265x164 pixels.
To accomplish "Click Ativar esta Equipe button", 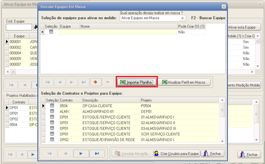I will coord(242,27).
